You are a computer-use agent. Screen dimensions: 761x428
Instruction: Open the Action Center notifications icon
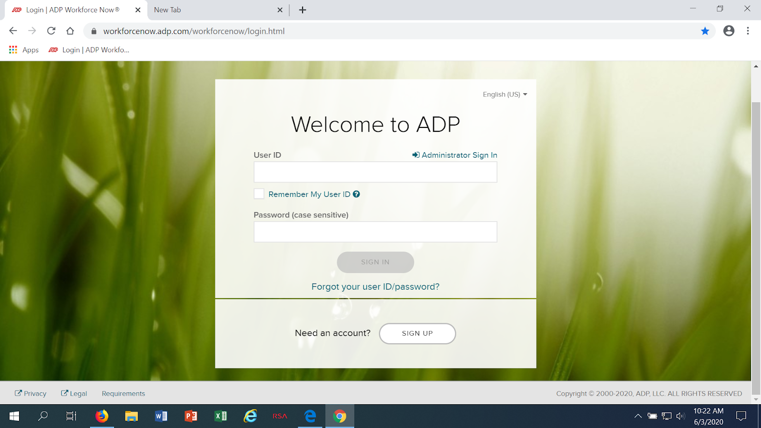pos(741,416)
